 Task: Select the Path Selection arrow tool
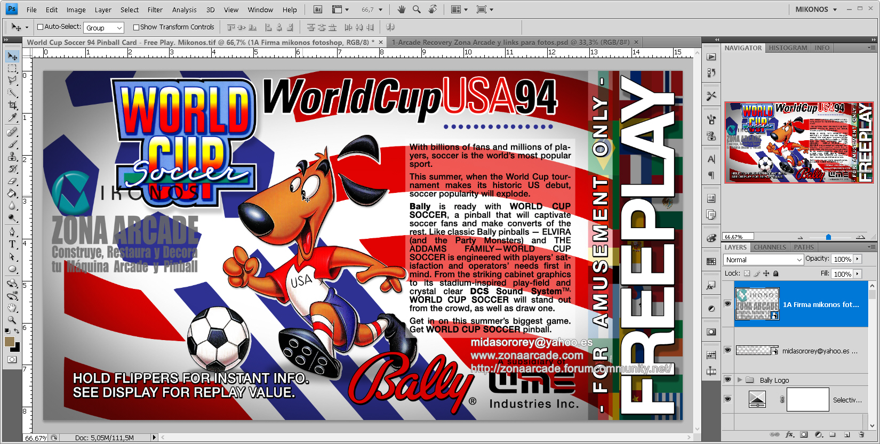coord(12,256)
